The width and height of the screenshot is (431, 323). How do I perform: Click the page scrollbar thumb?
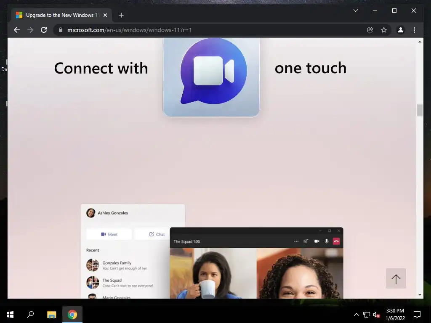pos(420,110)
